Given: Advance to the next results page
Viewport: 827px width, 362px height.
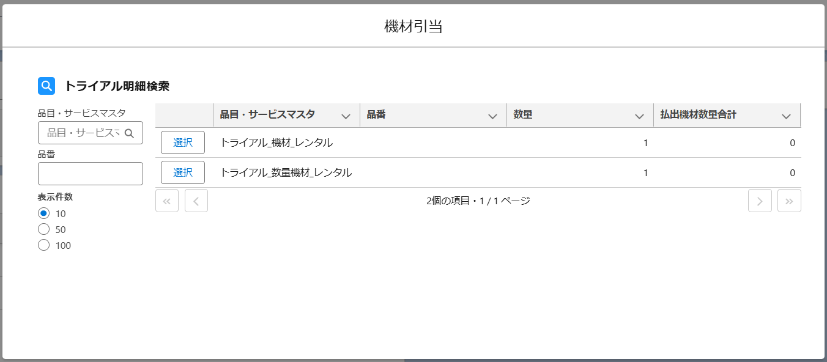Looking at the screenshot, I should coord(760,201).
